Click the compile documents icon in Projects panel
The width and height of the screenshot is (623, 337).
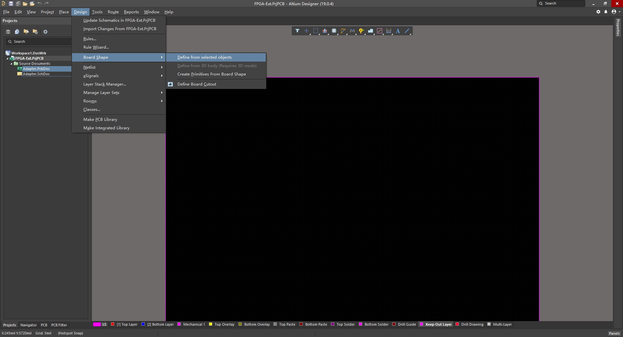pyautogui.click(x=17, y=32)
